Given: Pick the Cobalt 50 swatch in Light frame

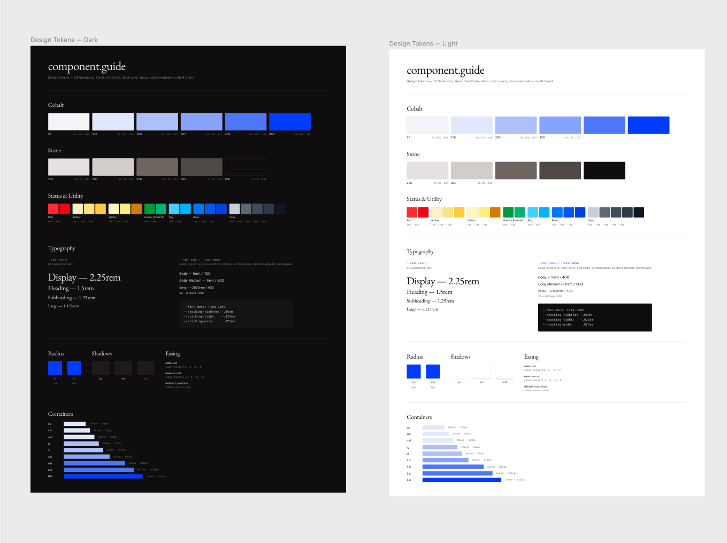Looking at the screenshot, I should pyautogui.click(x=427, y=125).
